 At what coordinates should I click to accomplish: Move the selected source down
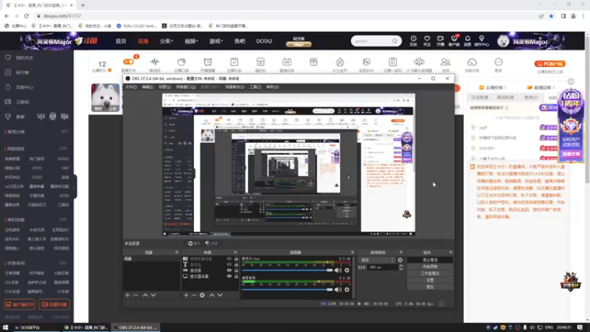coord(220,296)
